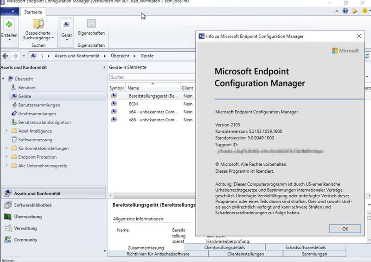Click the ECM row device icon

click(x=114, y=104)
